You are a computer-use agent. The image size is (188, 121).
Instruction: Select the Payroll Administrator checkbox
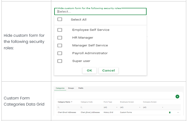coord(60,53)
